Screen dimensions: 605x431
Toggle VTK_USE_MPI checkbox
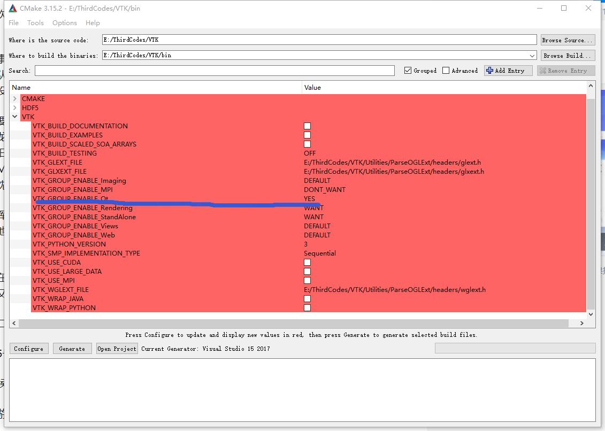[307, 281]
